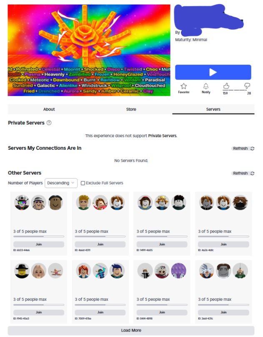Click the purple avatar in server 04f4-4898

[179, 271]
